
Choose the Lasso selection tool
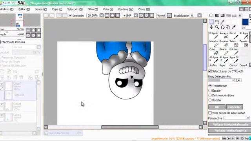(x=217, y=22)
